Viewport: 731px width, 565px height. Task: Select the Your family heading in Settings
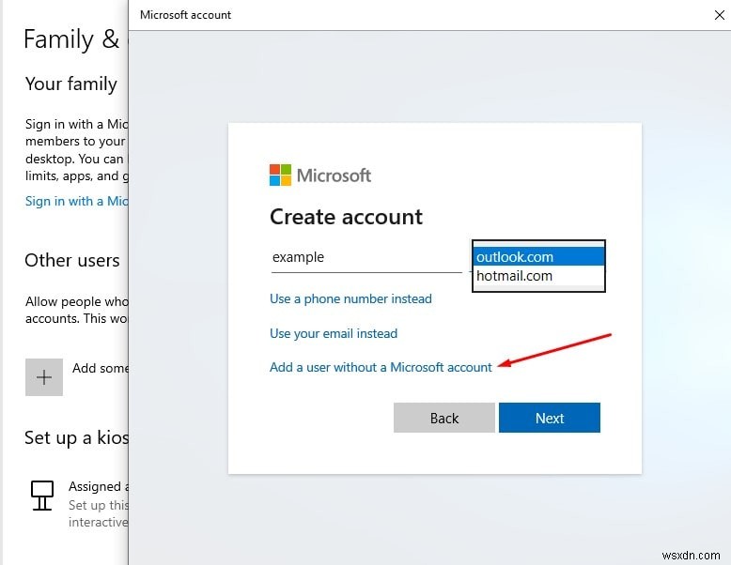[70, 84]
